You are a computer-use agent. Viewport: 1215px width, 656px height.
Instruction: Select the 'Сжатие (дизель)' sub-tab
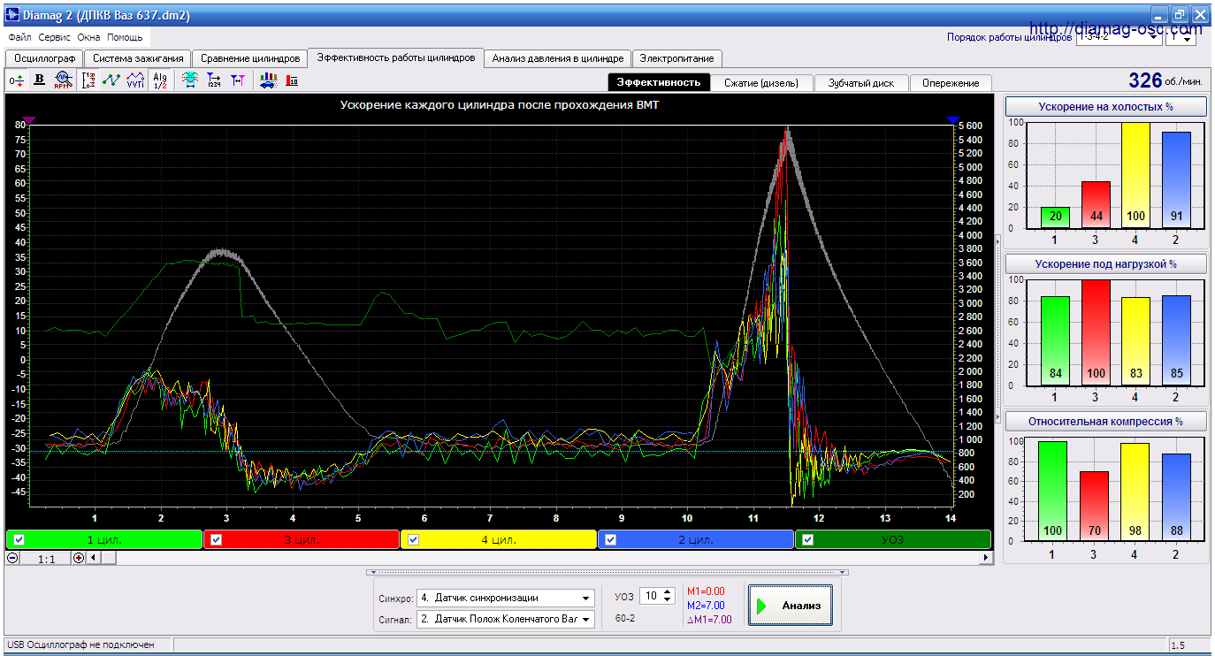click(x=761, y=82)
